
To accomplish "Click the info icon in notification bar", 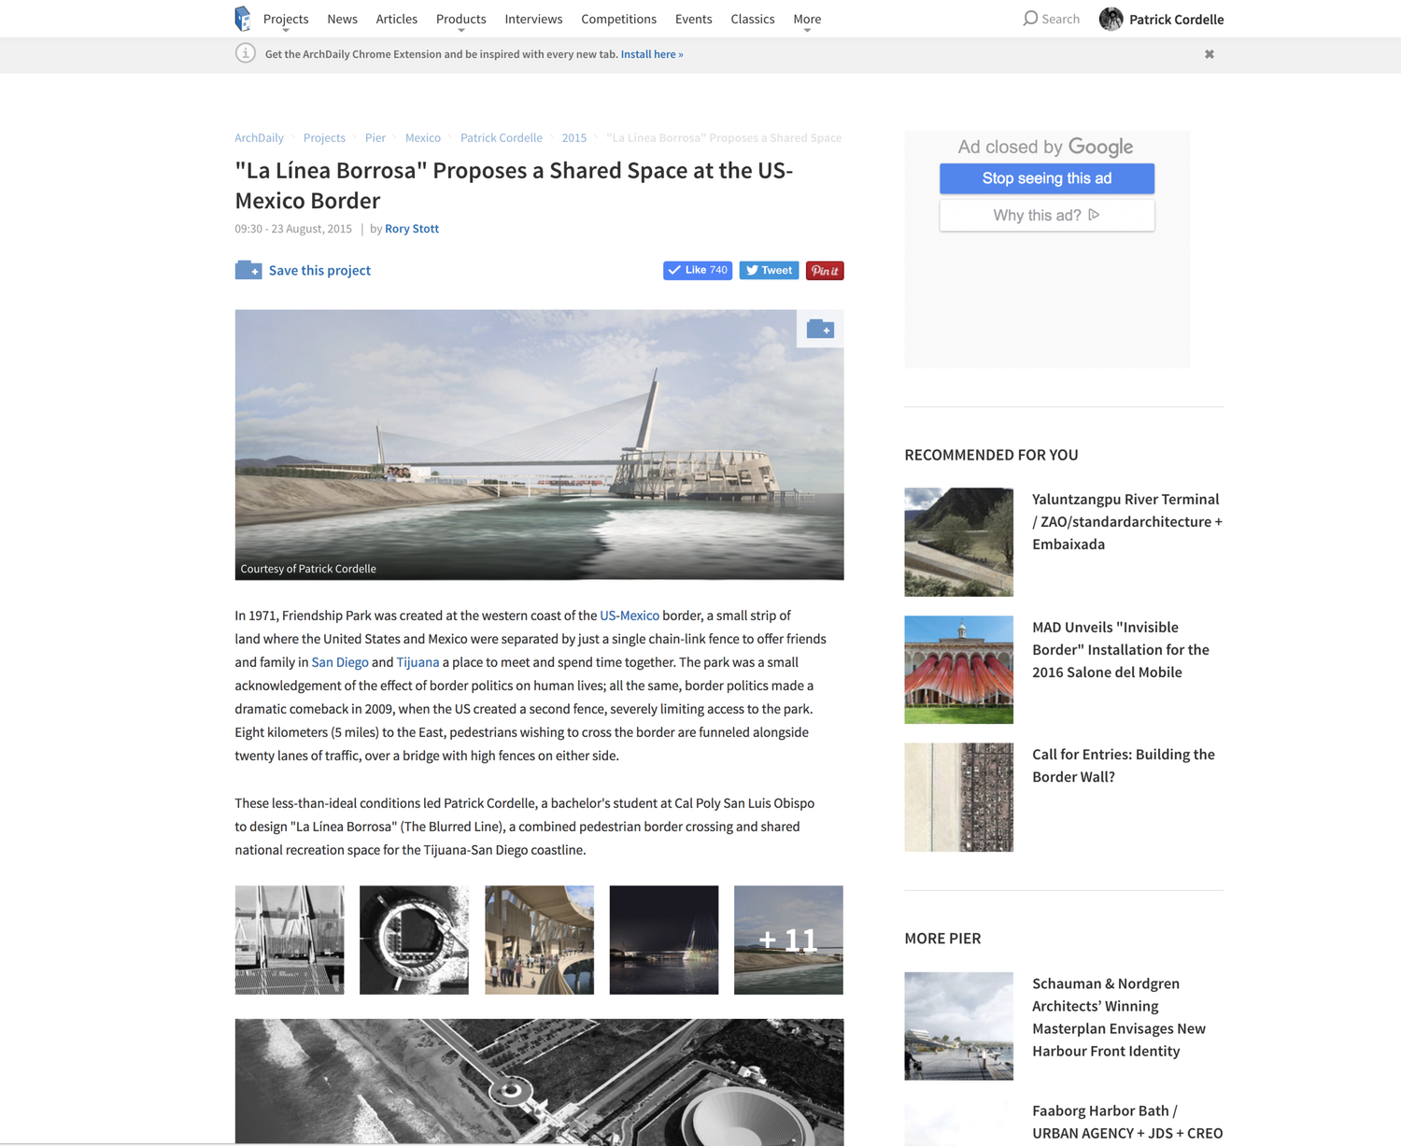I will coord(245,53).
